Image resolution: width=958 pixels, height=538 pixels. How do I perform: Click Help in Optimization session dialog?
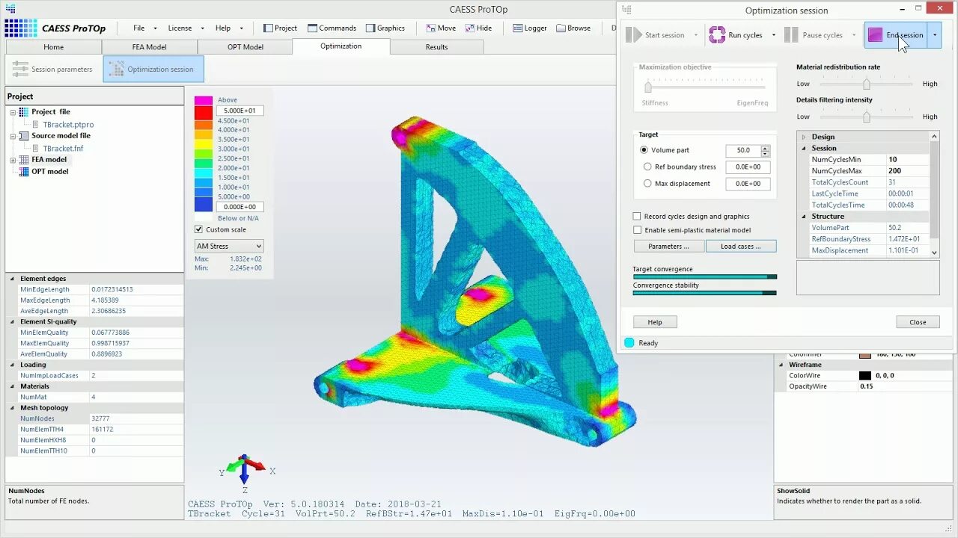655,322
